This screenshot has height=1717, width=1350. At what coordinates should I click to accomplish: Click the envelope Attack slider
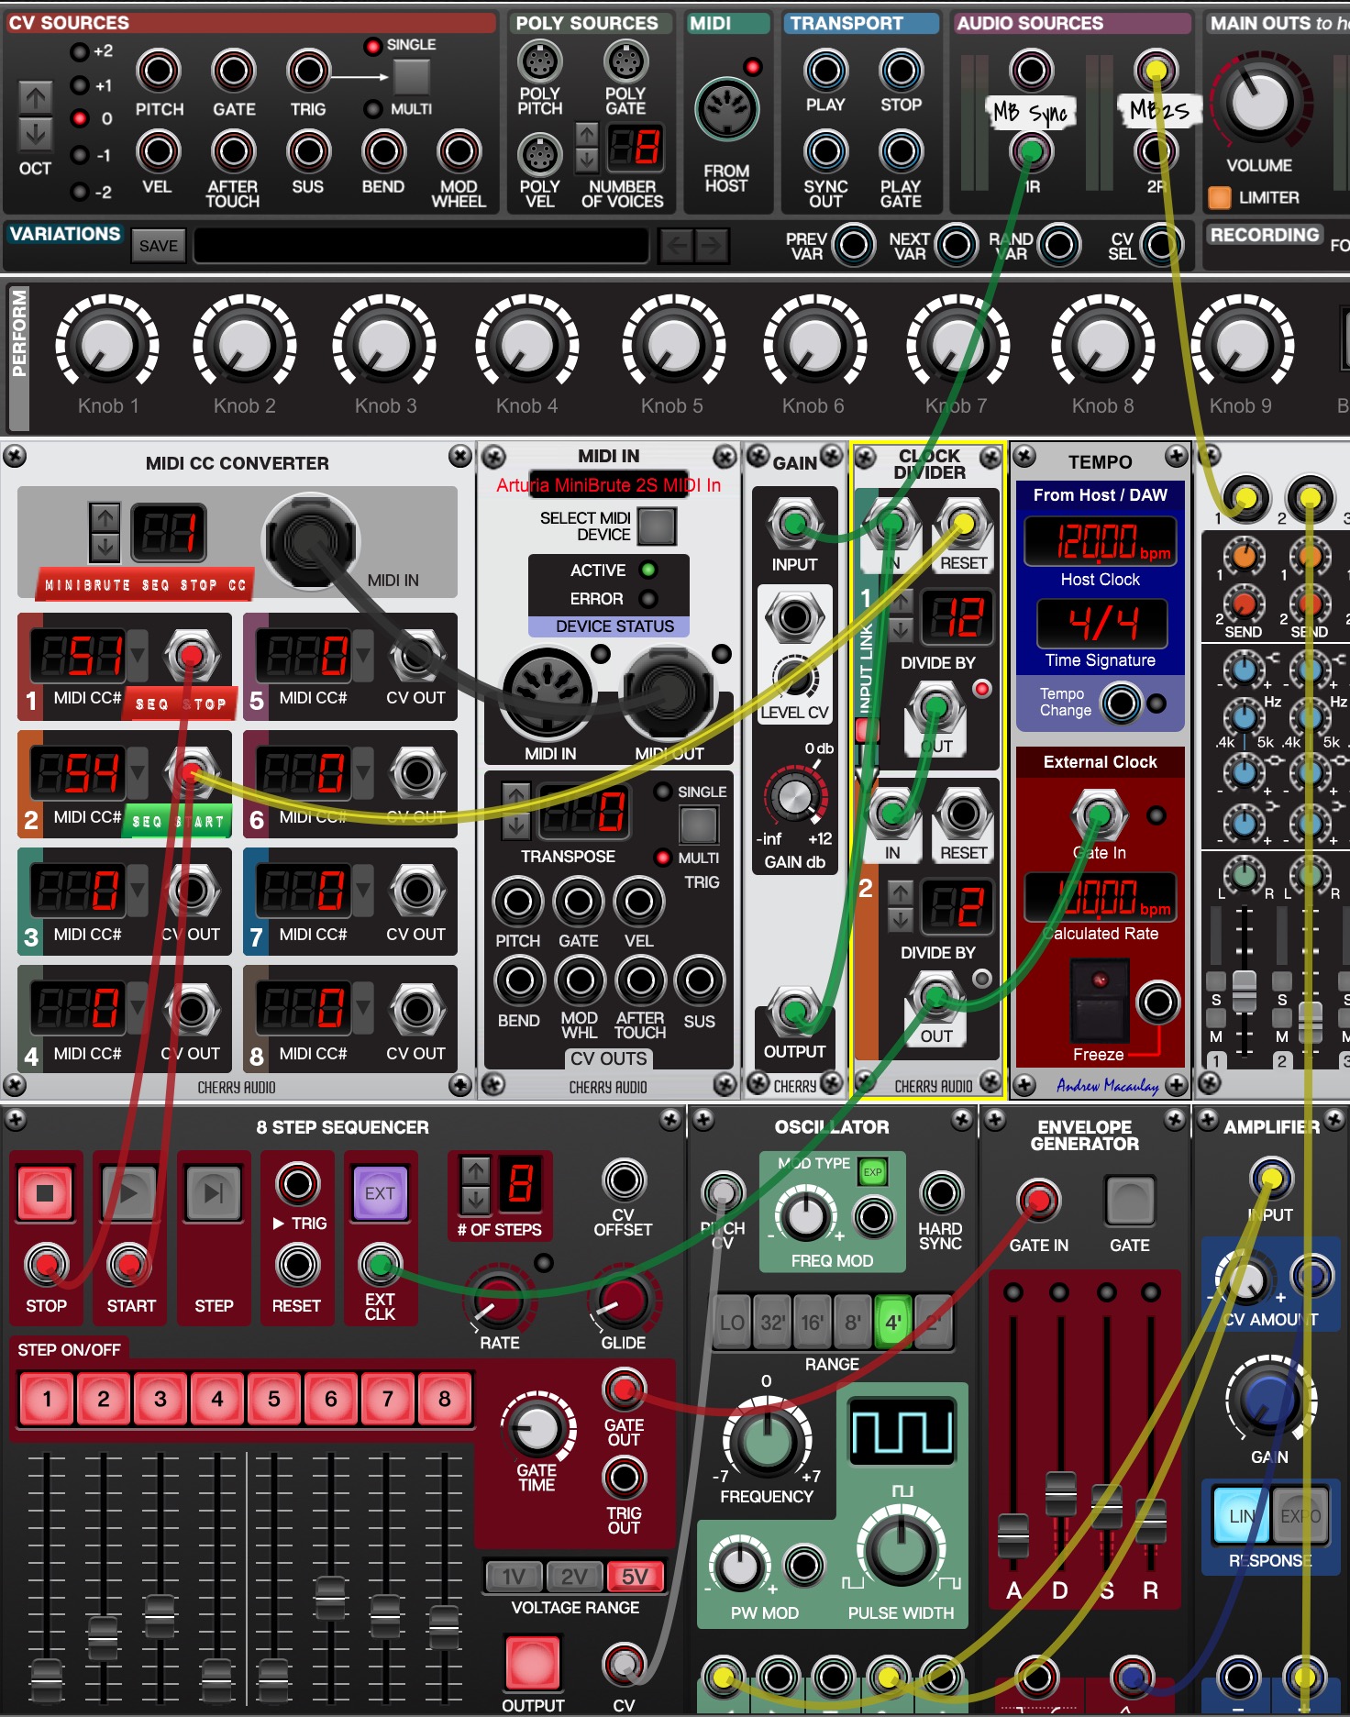(1013, 1537)
